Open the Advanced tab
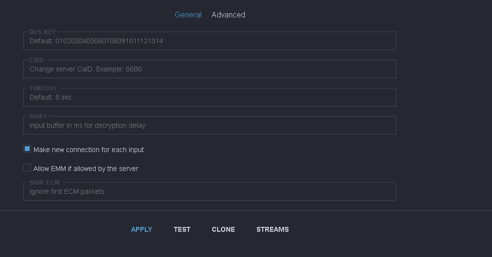The image size is (492, 257). pos(228,15)
